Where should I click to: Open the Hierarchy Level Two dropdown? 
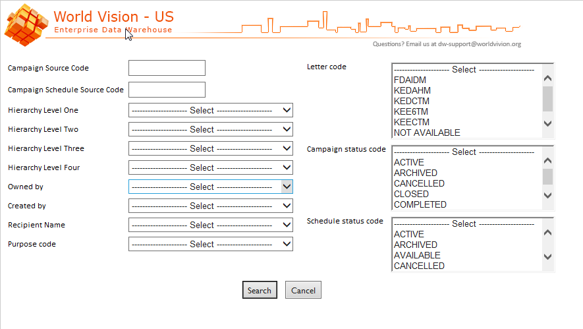tap(211, 129)
